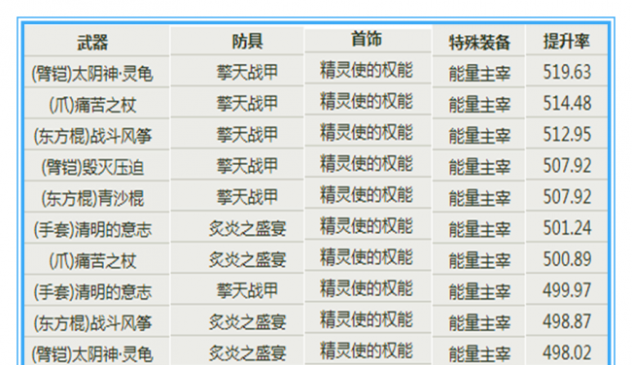Click 擎天战甲 in the 512.95 row
This screenshot has height=365, width=632.
(x=247, y=135)
